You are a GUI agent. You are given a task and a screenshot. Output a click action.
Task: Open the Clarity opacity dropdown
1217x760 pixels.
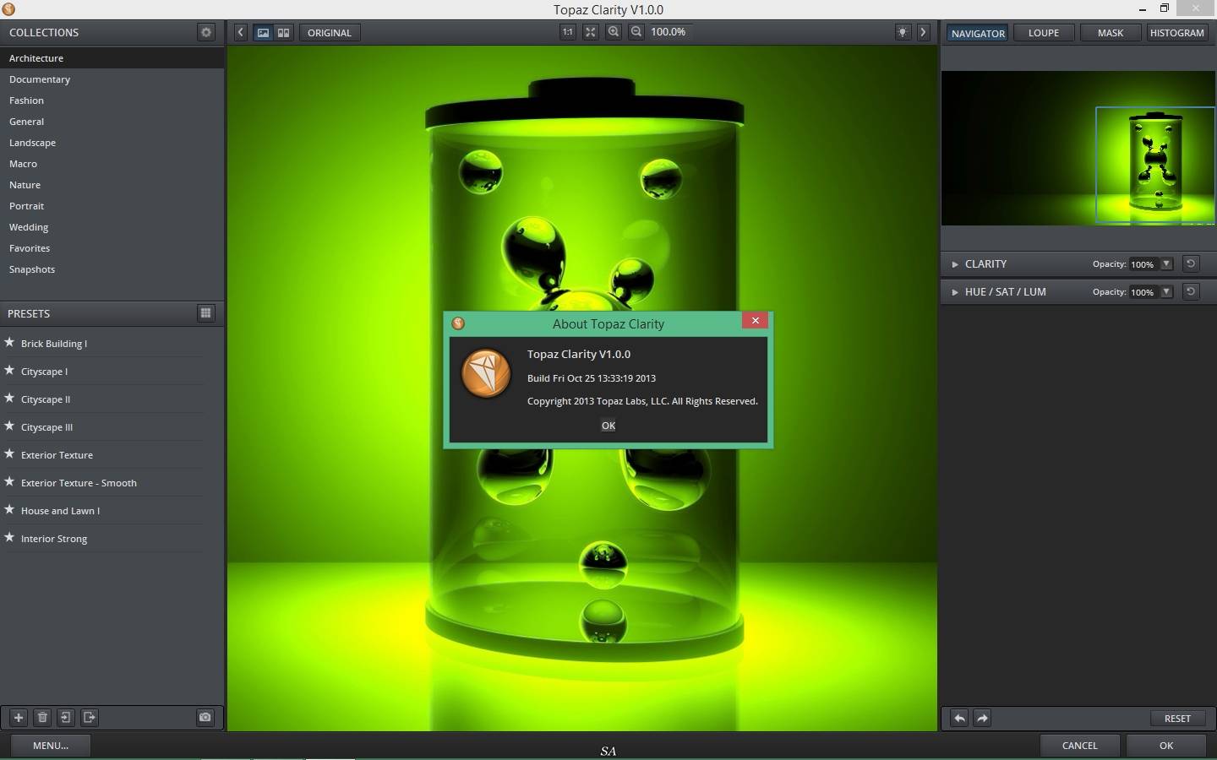(1166, 263)
